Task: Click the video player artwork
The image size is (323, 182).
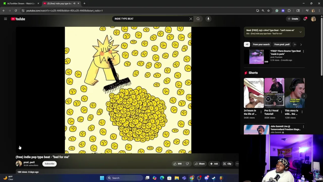Action: tap(128, 90)
